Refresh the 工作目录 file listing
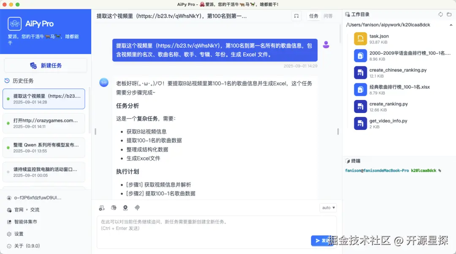The image size is (456, 254). [x=440, y=14]
